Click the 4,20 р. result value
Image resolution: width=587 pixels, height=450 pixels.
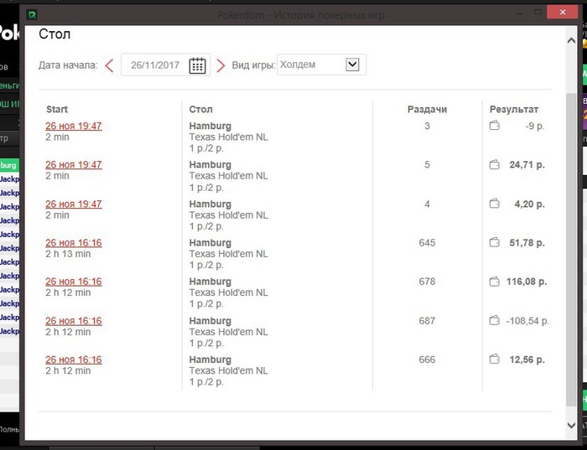click(x=530, y=204)
